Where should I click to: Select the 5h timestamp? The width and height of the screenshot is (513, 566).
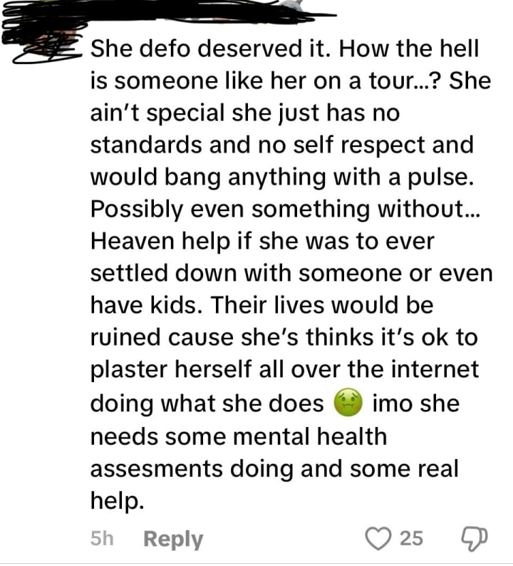click(102, 538)
